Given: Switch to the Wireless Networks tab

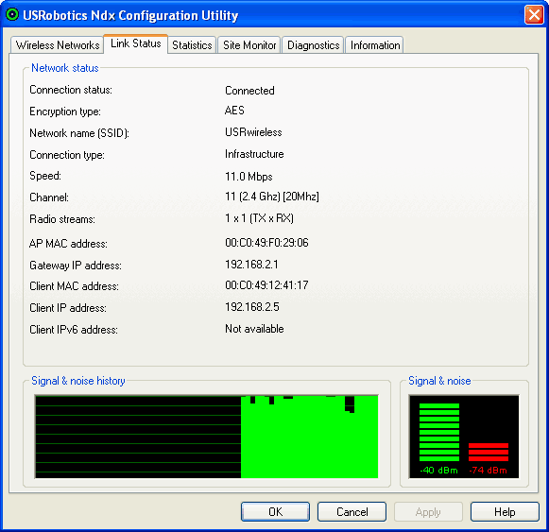Looking at the screenshot, I should [x=58, y=45].
